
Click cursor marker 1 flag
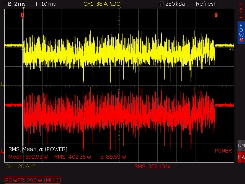point(22,15)
